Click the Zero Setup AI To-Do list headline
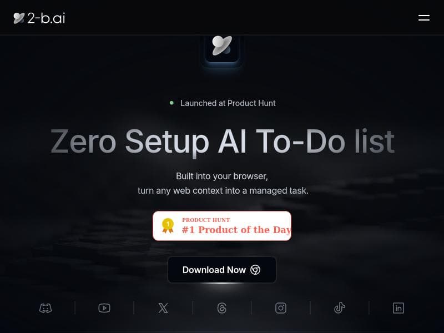The width and height of the screenshot is (444, 333). pos(223,142)
